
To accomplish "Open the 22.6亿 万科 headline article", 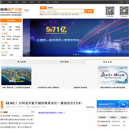I will tap(44, 103).
